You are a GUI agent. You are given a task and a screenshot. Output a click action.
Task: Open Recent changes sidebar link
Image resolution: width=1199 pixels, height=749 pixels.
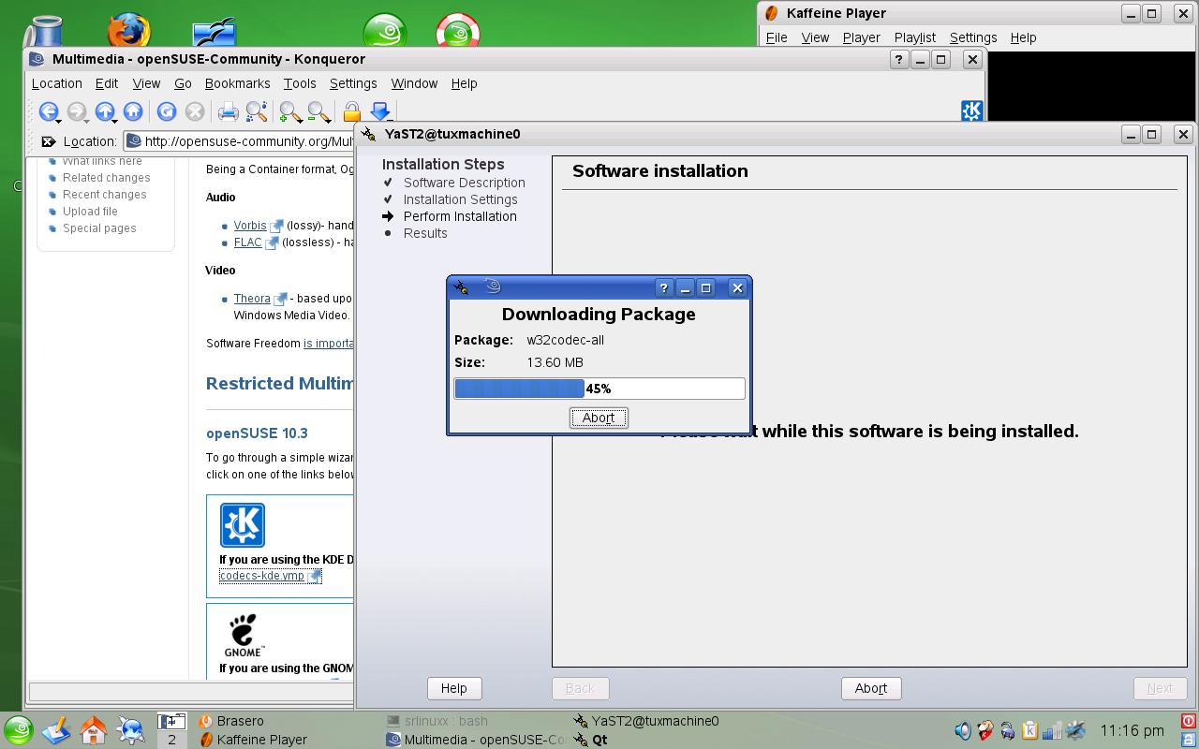point(104,195)
